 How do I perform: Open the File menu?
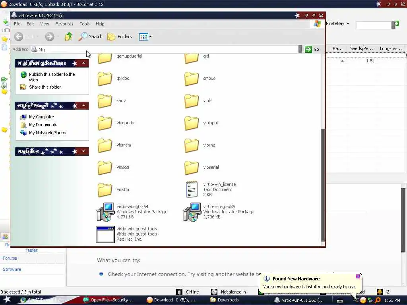pyautogui.click(x=17, y=24)
